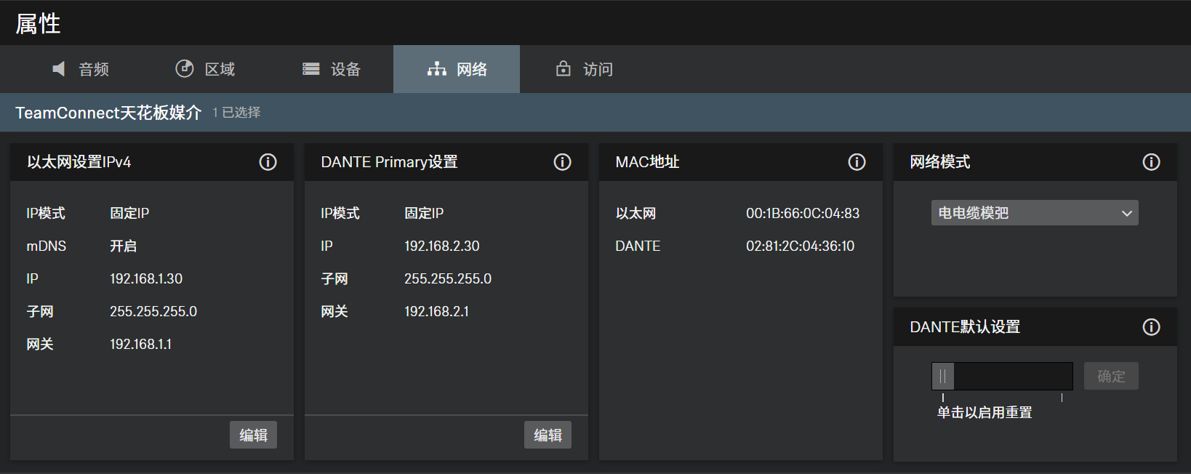Edit the 以太网设置IPv4 settings

pyautogui.click(x=253, y=435)
